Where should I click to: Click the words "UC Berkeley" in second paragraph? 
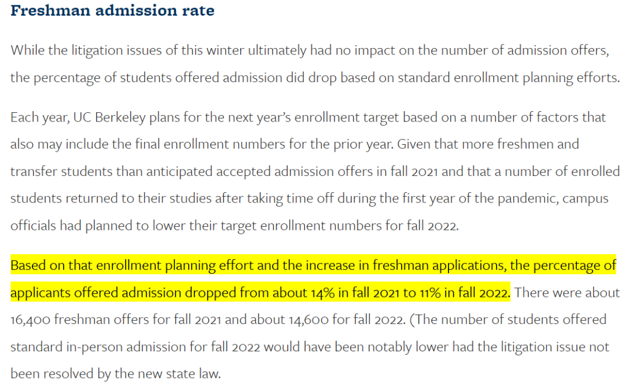click(x=109, y=117)
